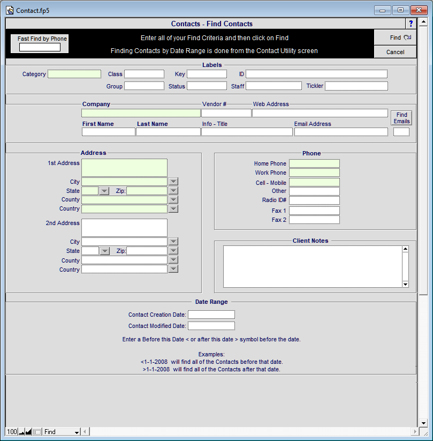Click the Home Phone field
This screenshot has width=433, height=441.
tap(314, 163)
